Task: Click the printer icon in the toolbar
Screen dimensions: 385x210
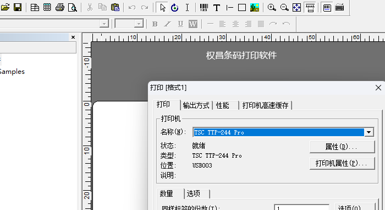Action: pos(59,8)
